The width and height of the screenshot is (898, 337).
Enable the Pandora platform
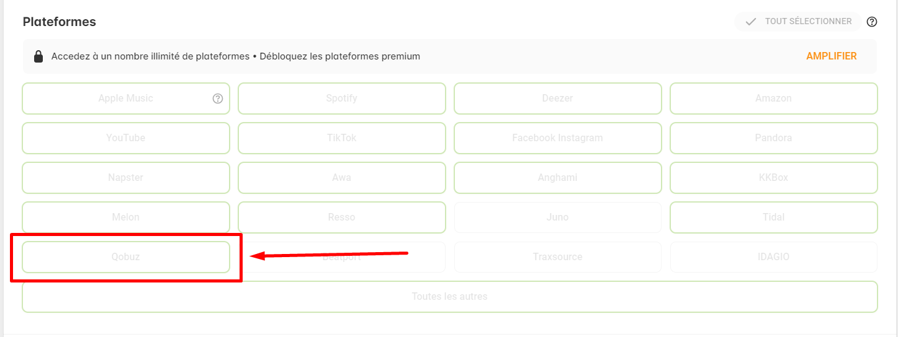pyautogui.click(x=774, y=138)
